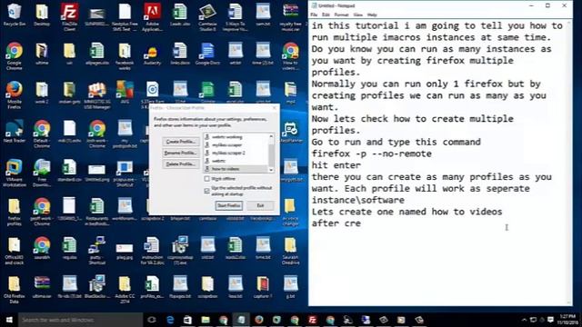Select the Saurabh Onedrive folder icon
Screen dimensions: 582x327
(x=290, y=251)
